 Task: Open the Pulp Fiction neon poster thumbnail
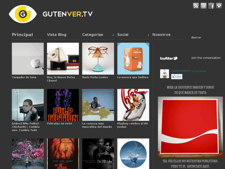click(x=63, y=105)
